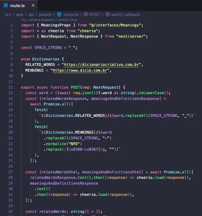The image size is (202, 216).
Task: Click line number 34 in the gutter
Action: [10, 212]
